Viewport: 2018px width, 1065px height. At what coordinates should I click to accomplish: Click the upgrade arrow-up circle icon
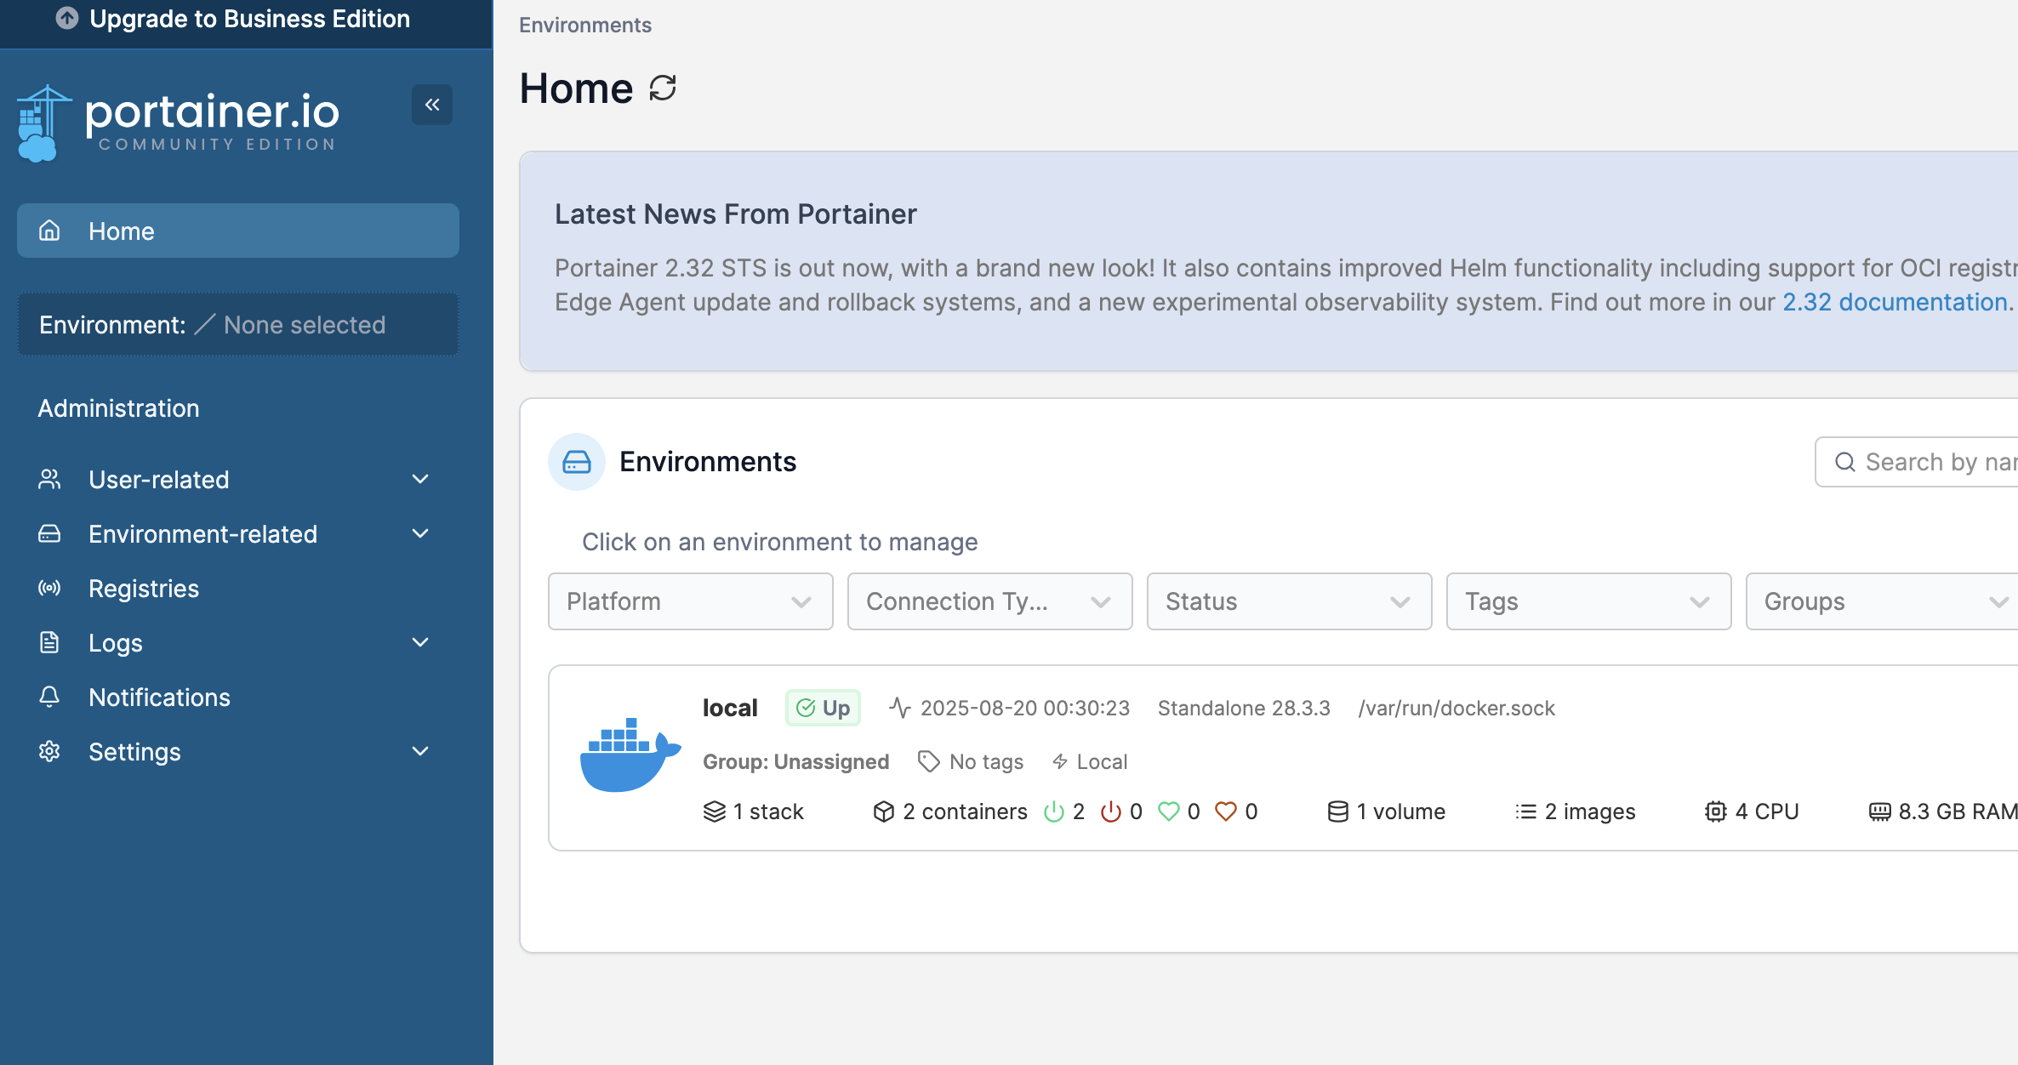pos(67,18)
